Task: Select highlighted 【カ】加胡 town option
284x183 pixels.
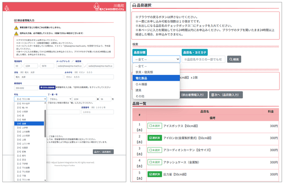Action: pos(29,123)
